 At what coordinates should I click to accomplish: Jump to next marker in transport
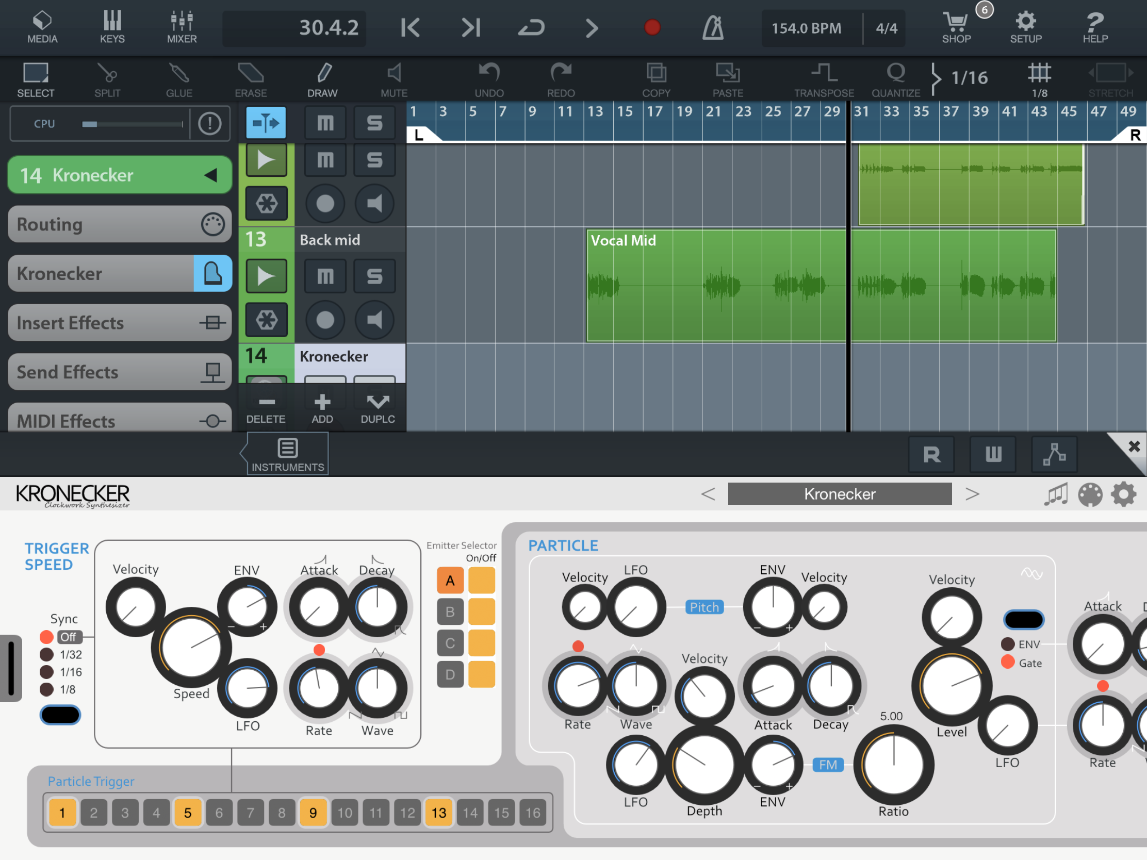(x=471, y=27)
